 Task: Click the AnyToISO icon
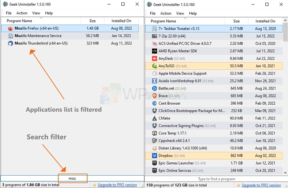(x=154, y=66)
